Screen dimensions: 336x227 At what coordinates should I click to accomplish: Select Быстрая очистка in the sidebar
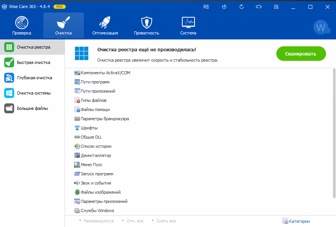pos(32,62)
